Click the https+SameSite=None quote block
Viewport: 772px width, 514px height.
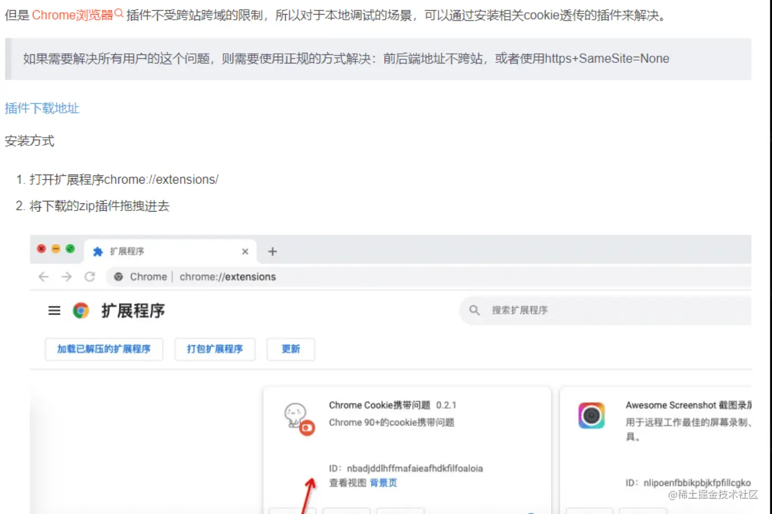point(378,59)
